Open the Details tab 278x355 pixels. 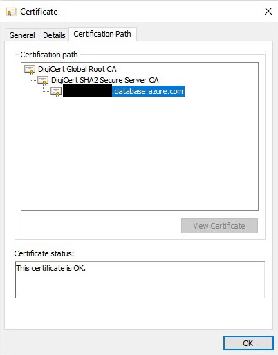(54, 35)
